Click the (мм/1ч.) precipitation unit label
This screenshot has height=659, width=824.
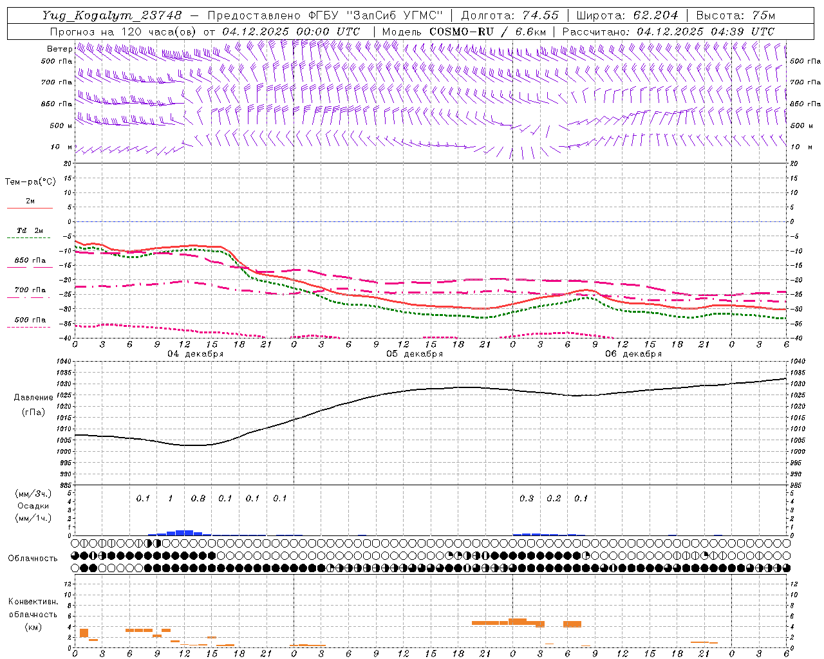tap(32, 518)
